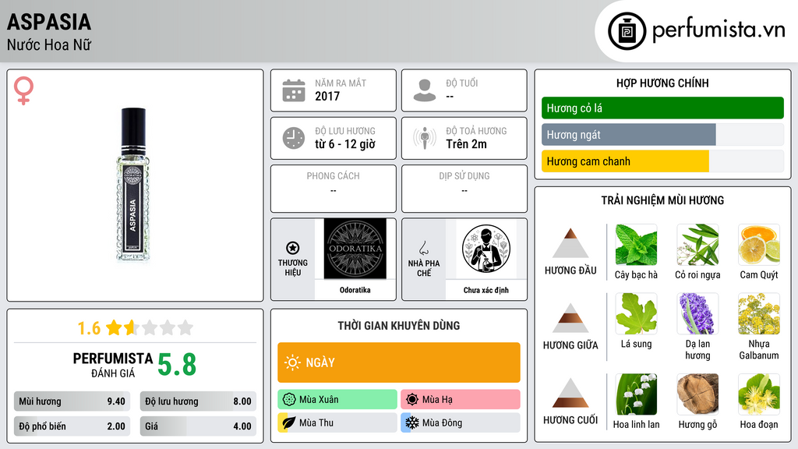Click the green Hương cỏ lá accord bar
798x449 pixels.
point(662,108)
